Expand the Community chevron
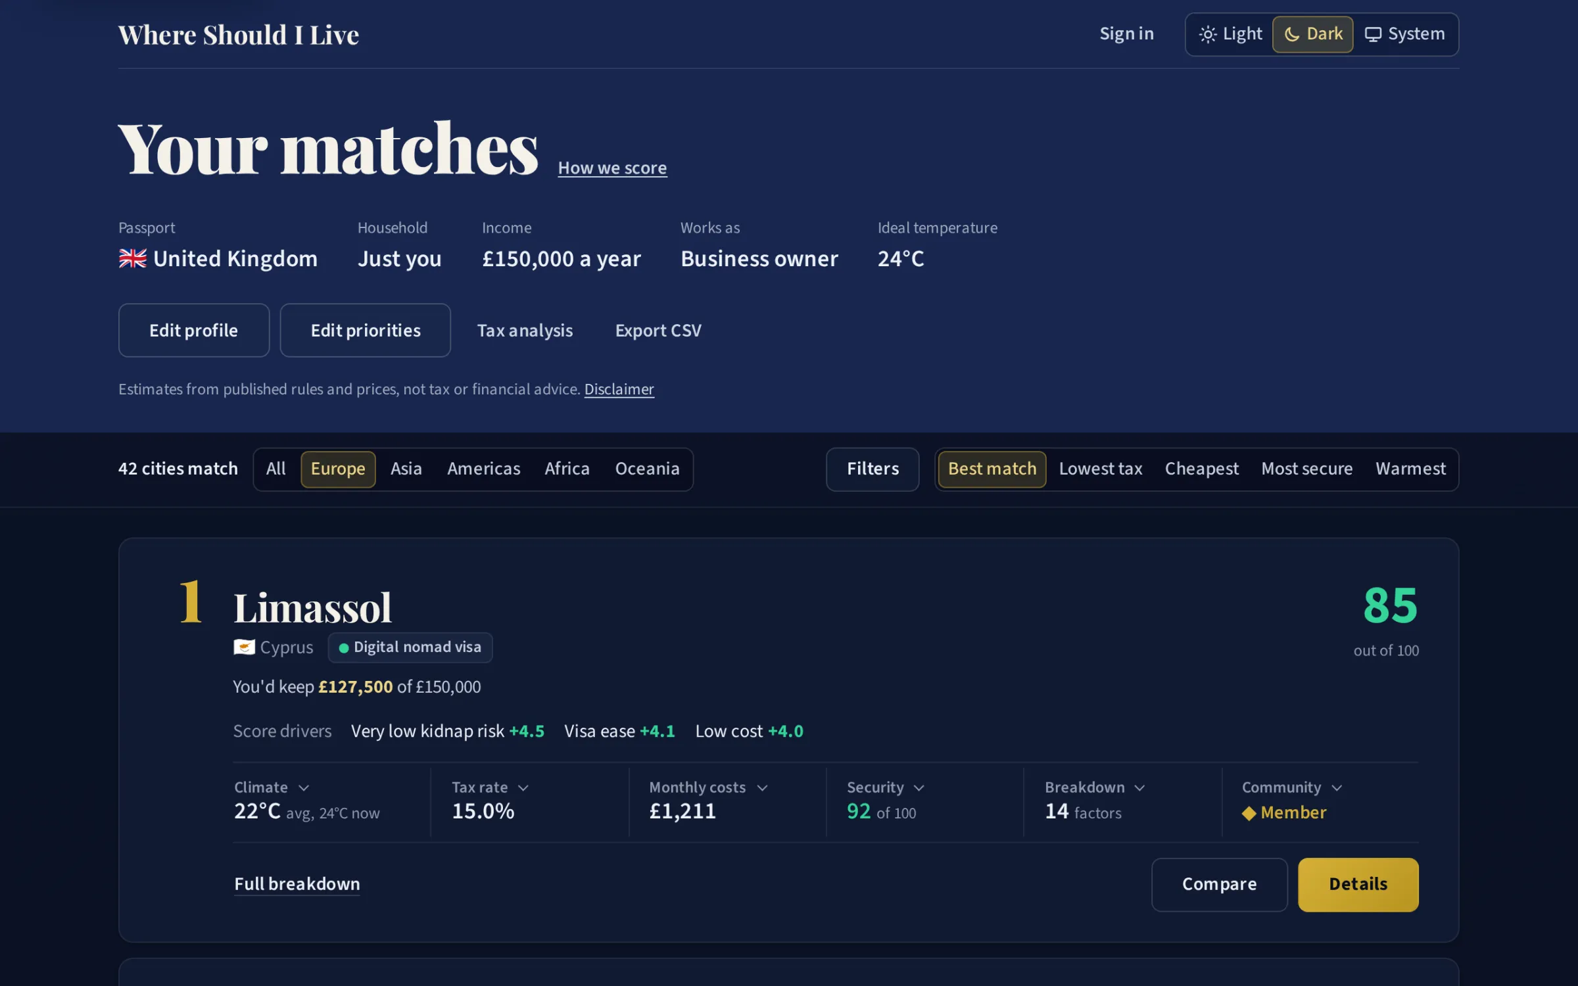The image size is (1578, 986). point(1337,787)
